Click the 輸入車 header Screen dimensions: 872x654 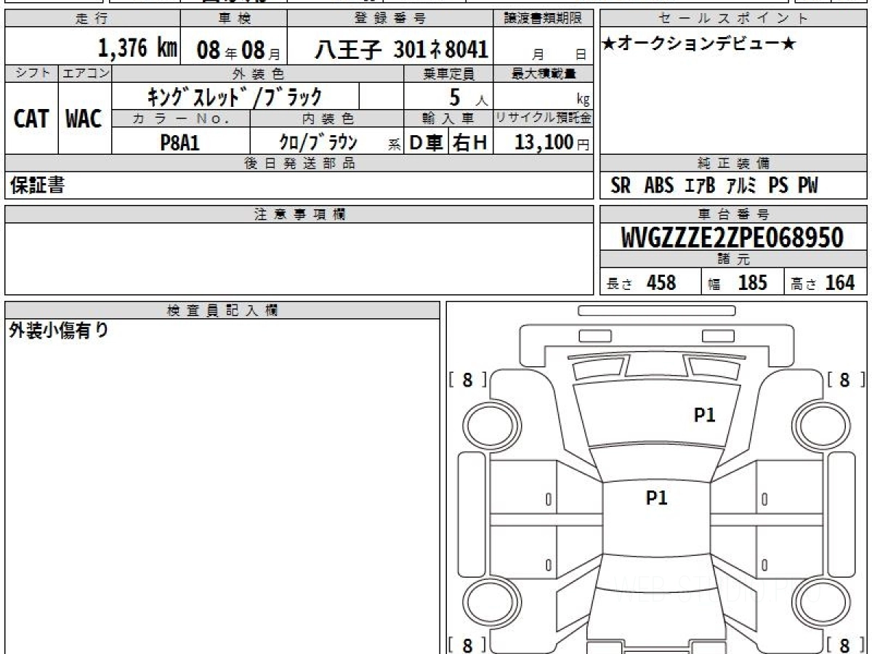click(x=448, y=119)
